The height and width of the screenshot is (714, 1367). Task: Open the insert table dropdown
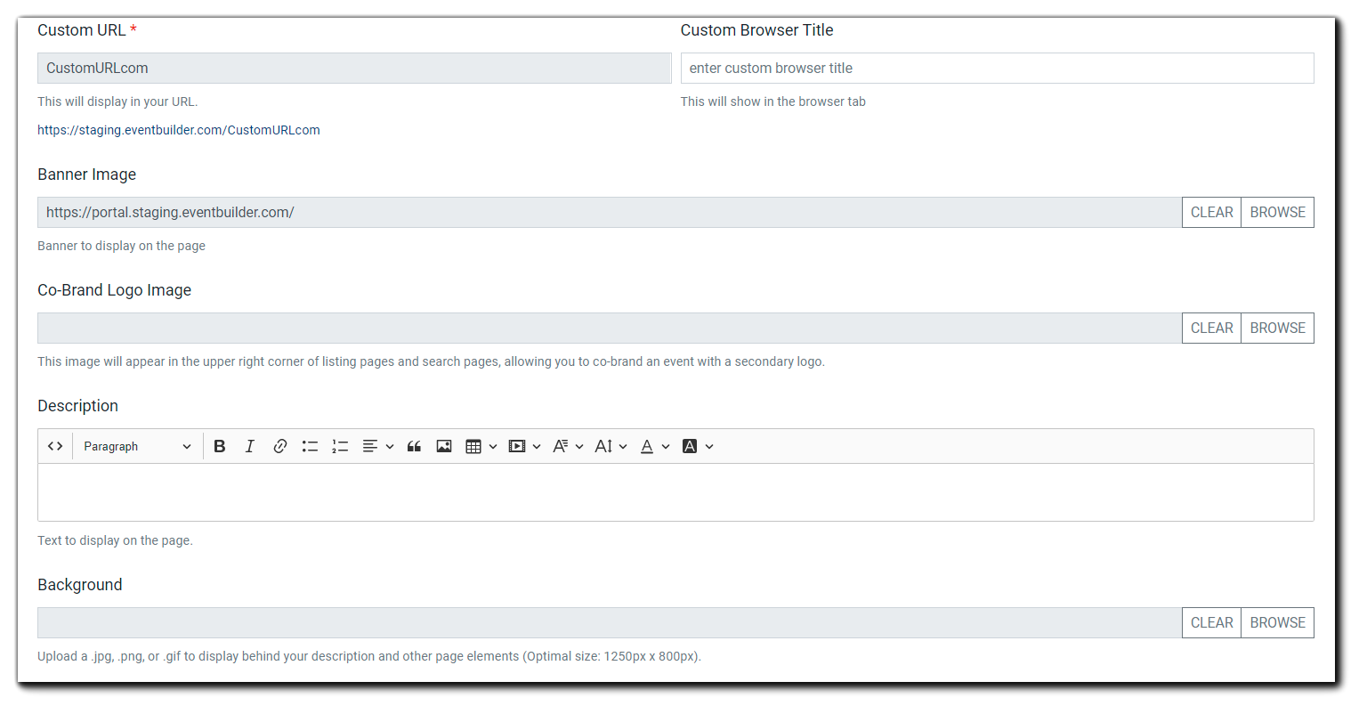[481, 446]
